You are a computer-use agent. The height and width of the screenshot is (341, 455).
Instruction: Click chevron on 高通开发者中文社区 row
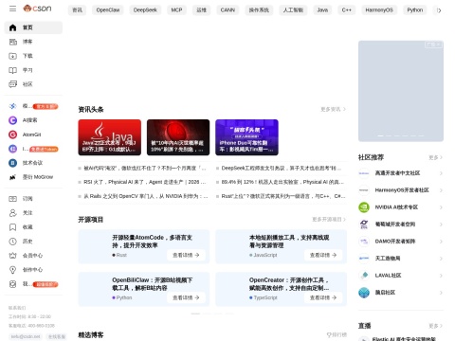(441, 173)
